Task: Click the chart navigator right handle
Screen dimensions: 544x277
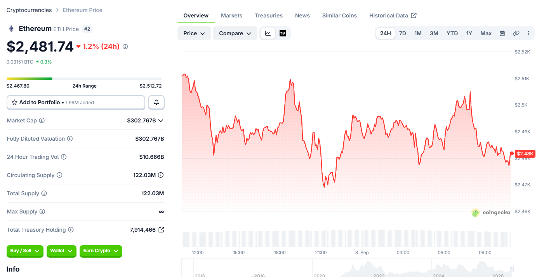Action: 512,268
